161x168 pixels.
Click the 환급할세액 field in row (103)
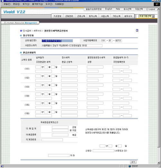click(121, 85)
